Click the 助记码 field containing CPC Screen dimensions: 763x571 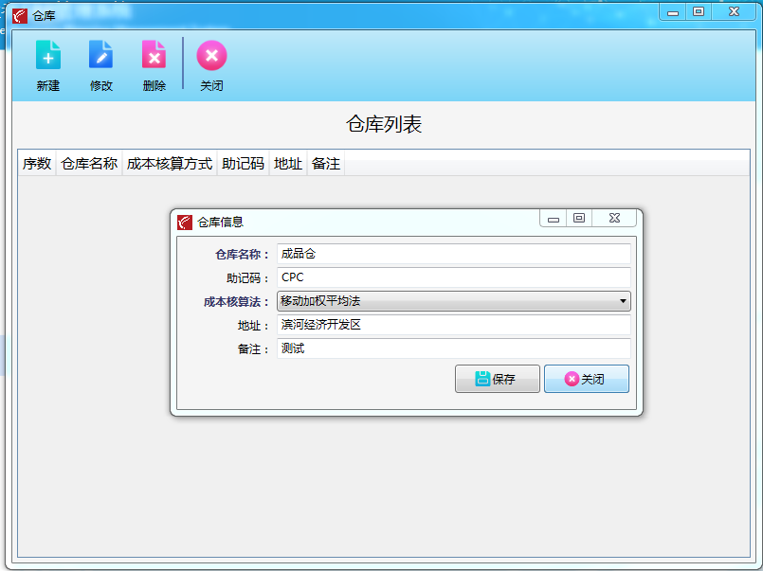pyautogui.click(x=453, y=277)
